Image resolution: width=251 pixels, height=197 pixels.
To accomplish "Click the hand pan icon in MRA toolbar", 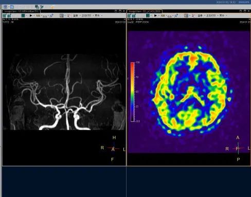I will [69, 15].
